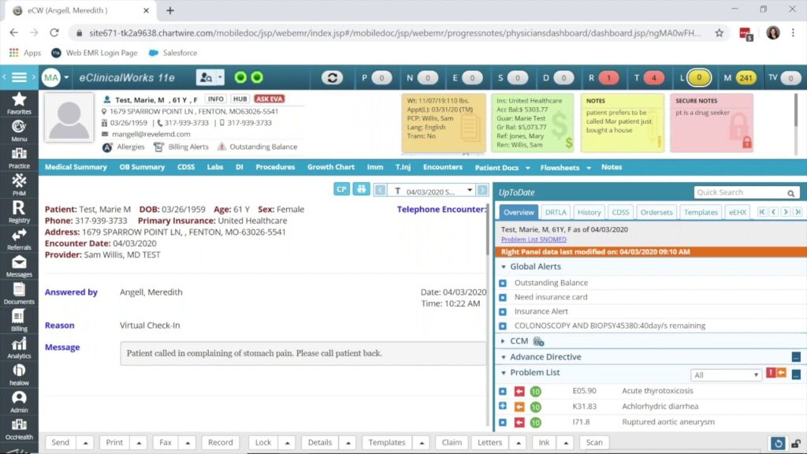Open healow in the sidebar
Viewport: 807px width, 454px height.
pos(19,374)
